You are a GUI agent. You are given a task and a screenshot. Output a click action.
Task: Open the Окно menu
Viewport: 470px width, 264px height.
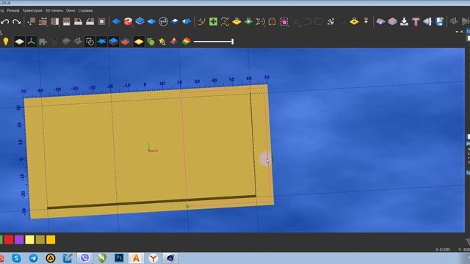tap(70, 10)
